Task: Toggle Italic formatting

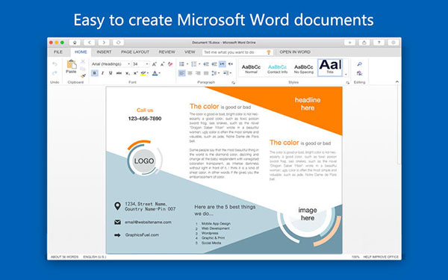Action: pyautogui.click(x=102, y=73)
